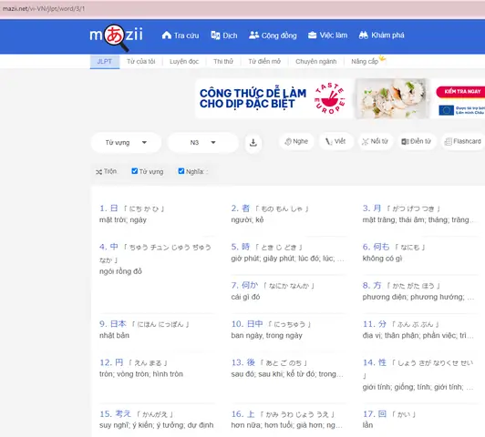
Task: Open Flashcard mode
Action: pos(463,141)
